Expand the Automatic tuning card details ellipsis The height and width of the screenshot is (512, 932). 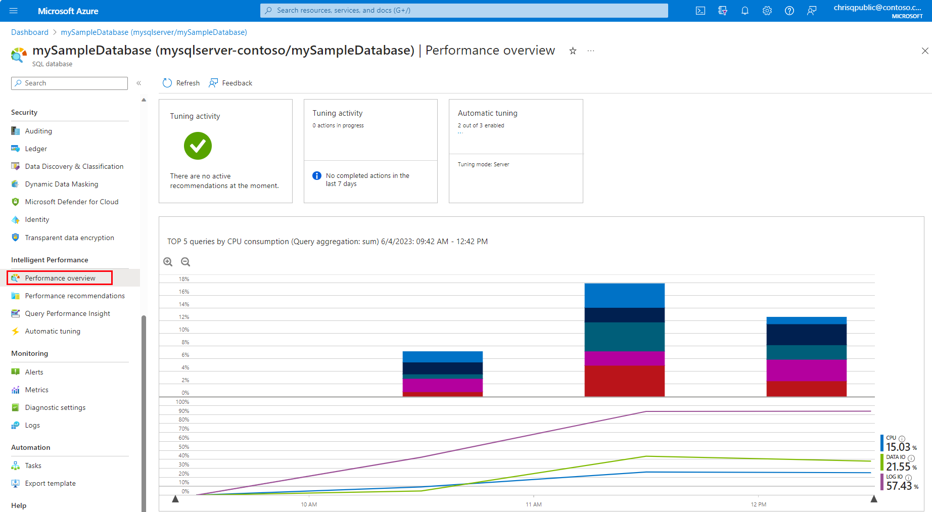pyautogui.click(x=460, y=132)
